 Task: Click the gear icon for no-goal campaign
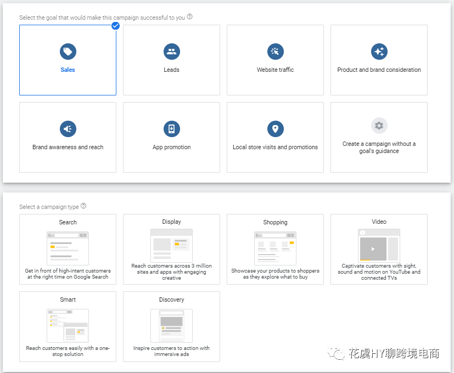point(379,126)
